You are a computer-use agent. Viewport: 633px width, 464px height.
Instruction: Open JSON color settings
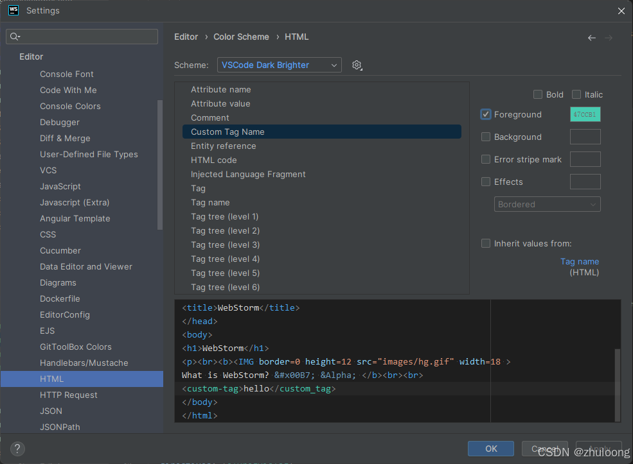pos(51,411)
